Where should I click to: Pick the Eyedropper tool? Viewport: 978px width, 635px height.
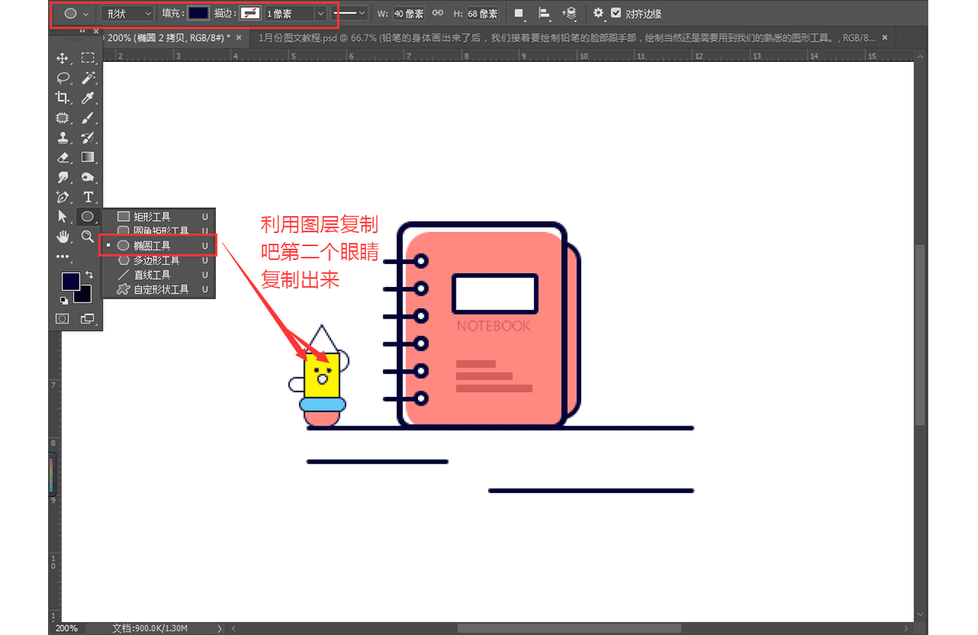(x=88, y=98)
